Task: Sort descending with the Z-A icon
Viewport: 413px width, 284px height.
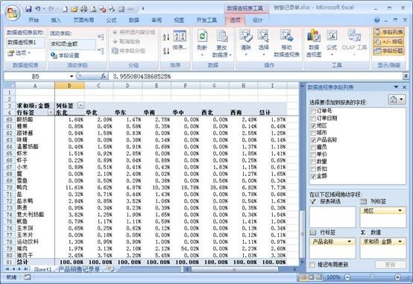Action: pyautogui.click(x=166, y=51)
